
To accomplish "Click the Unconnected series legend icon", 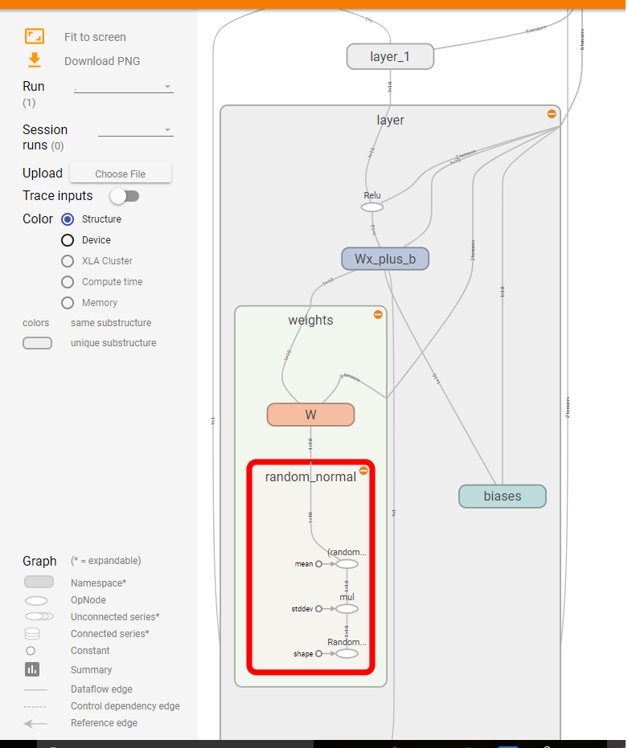I will (x=39, y=617).
